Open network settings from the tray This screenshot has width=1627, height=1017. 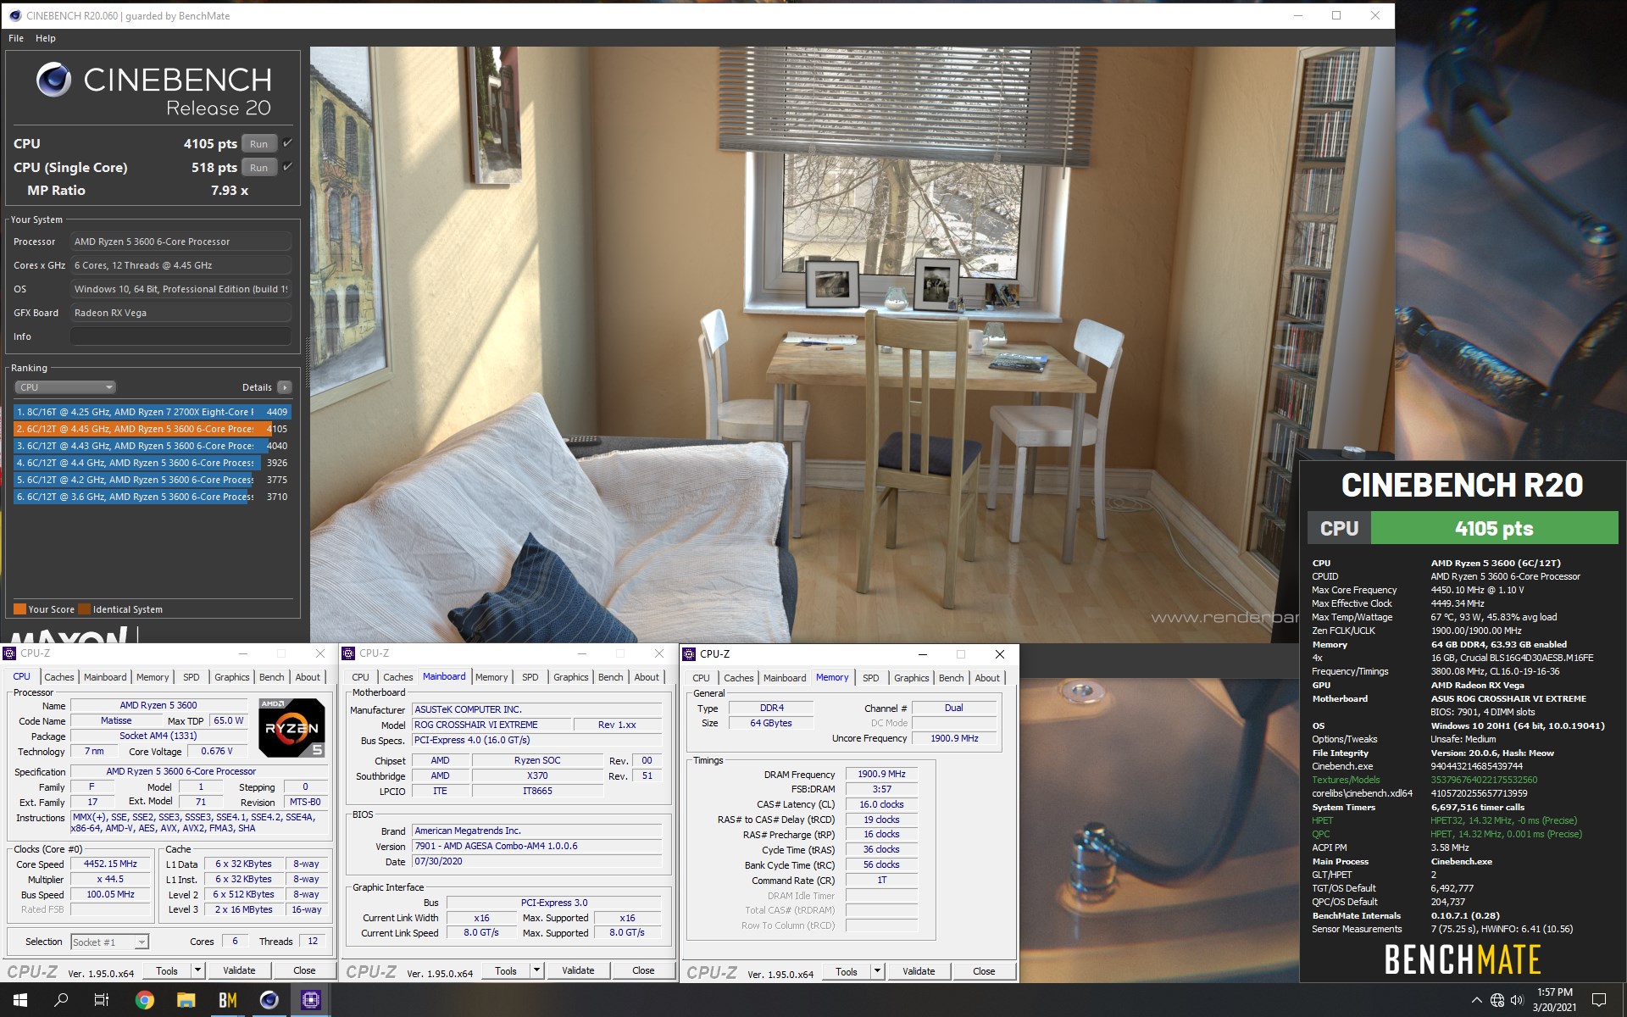[1497, 1000]
